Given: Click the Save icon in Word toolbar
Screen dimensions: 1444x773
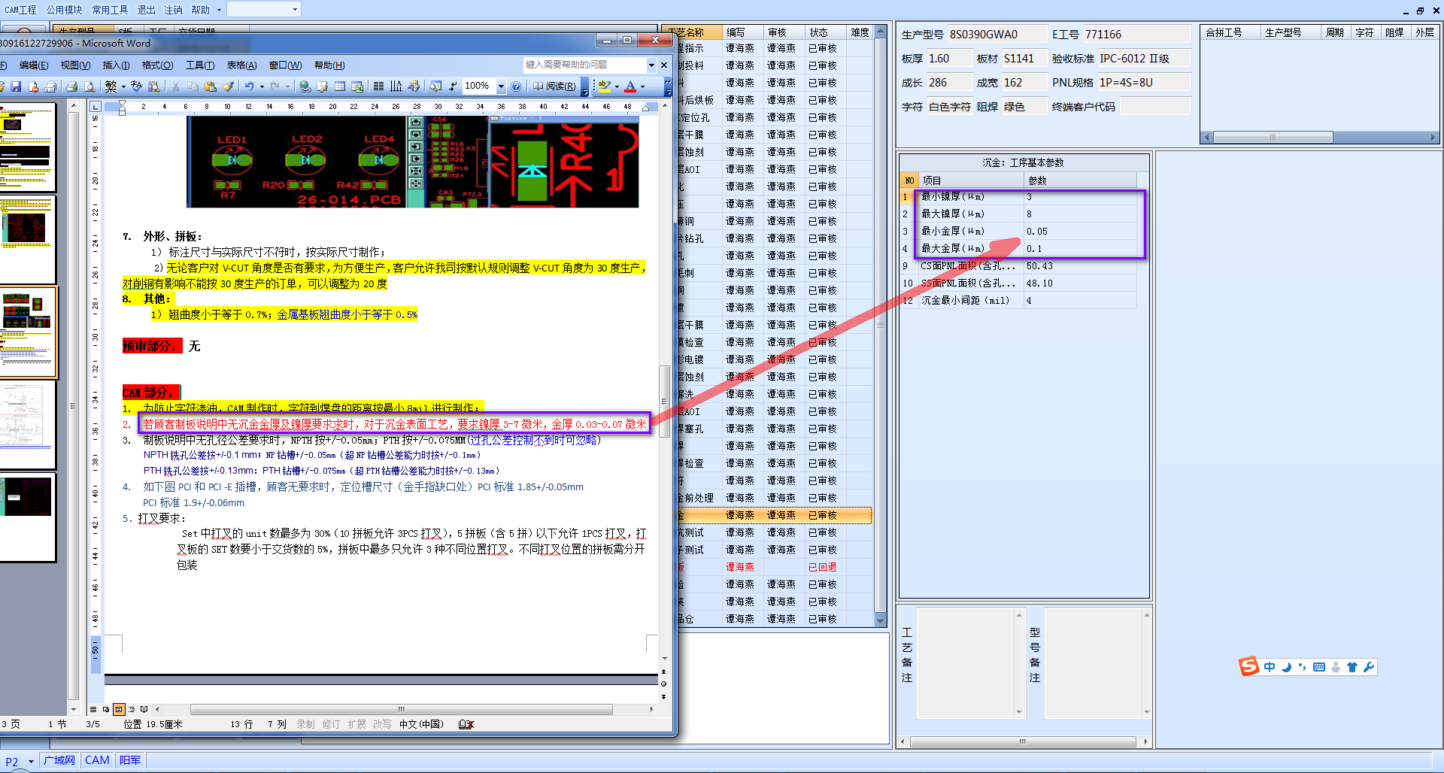Looking at the screenshot, I should pyautogui.click(x=16, y=86).
